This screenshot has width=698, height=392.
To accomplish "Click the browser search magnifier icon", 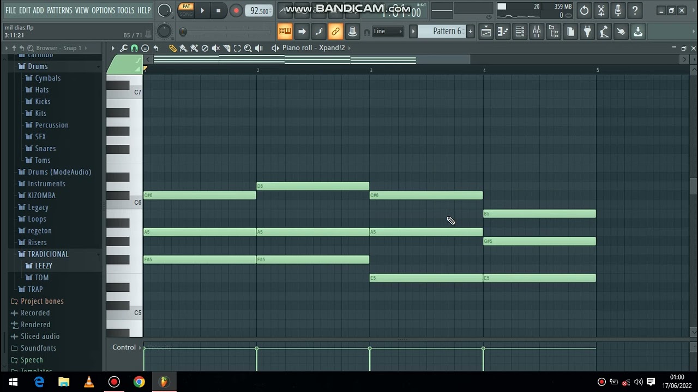I will pyautogui.click(x=31, y=48).
